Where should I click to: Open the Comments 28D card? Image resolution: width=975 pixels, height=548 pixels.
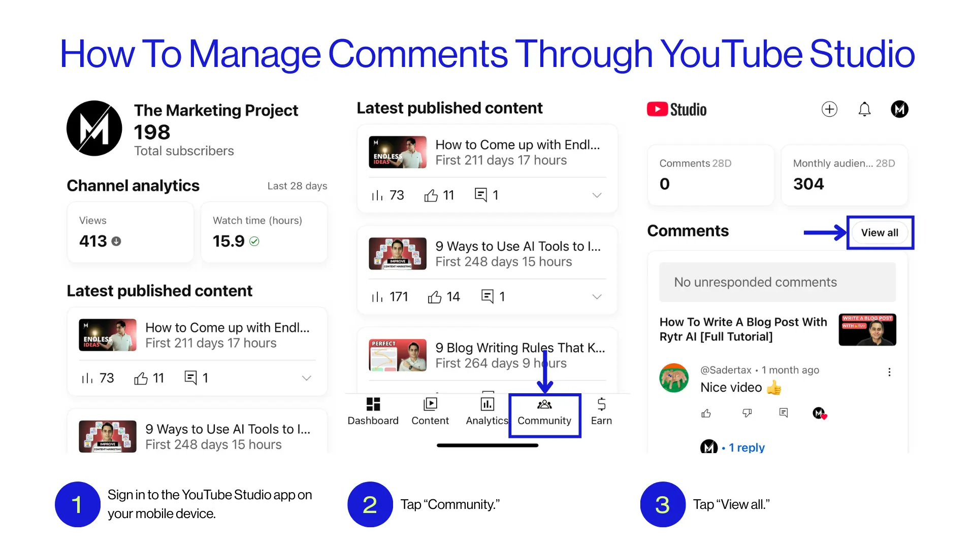tap(710, 176)
